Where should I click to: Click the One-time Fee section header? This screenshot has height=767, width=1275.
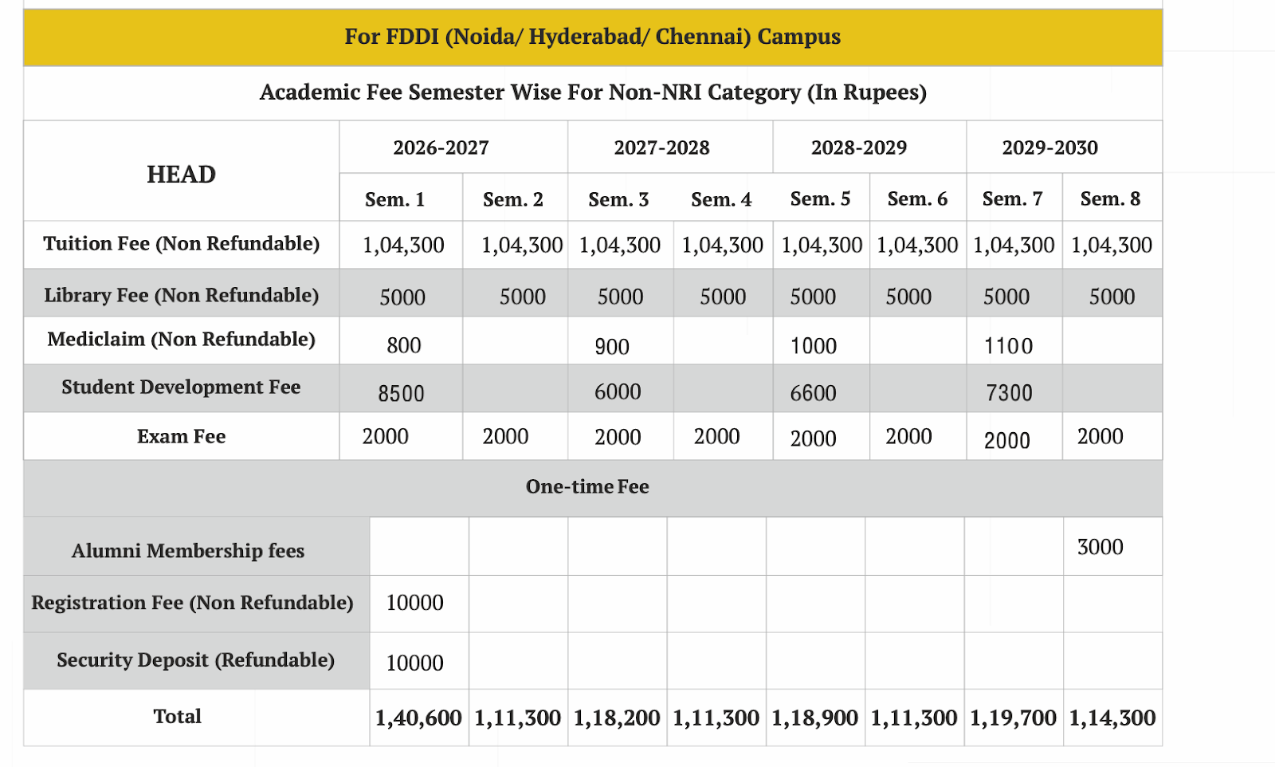pos(587,487)
